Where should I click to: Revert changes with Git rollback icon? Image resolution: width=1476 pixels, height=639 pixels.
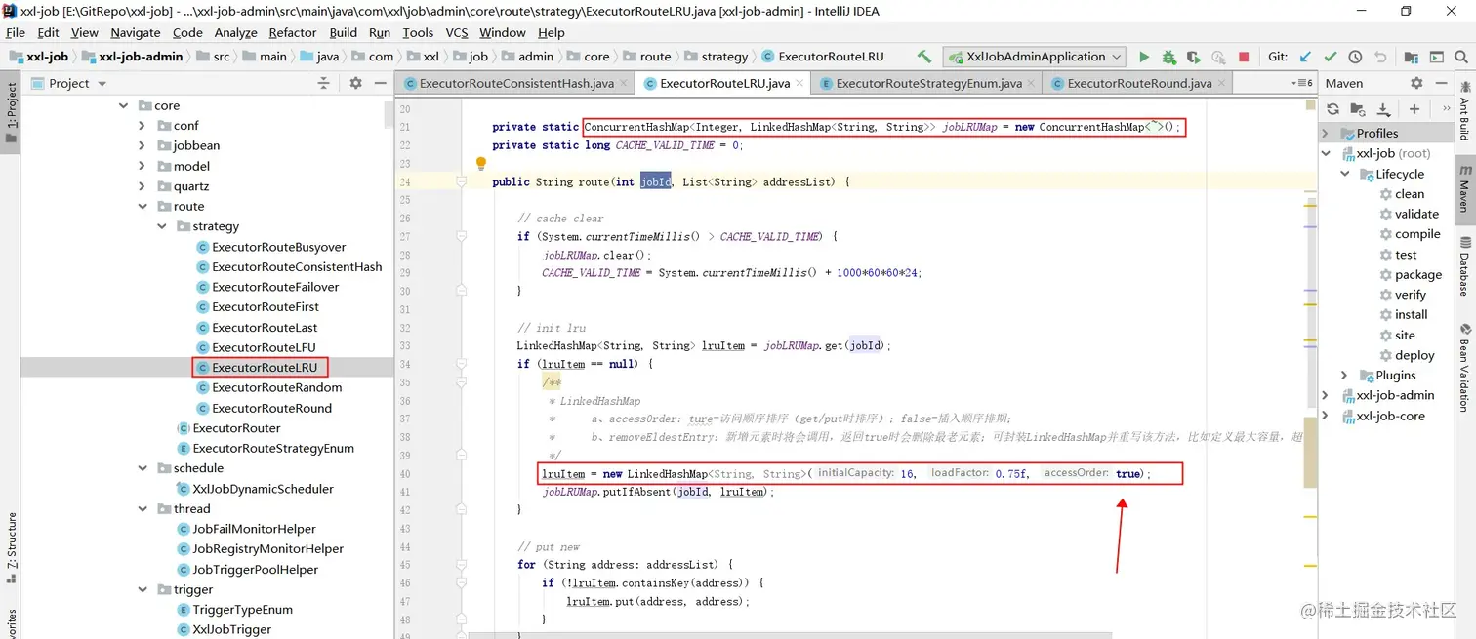coord(1380,57)
